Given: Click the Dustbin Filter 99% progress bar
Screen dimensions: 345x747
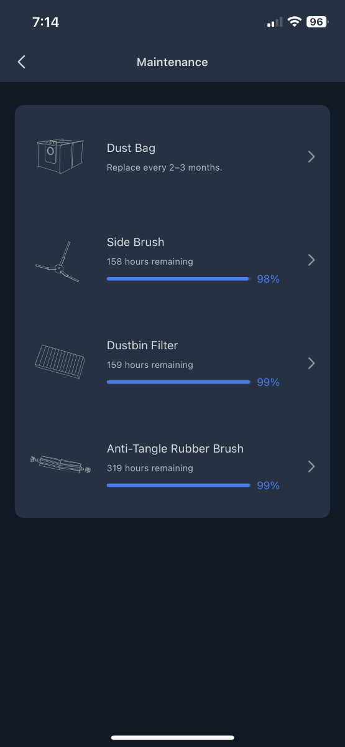Looking at the screenshot, I should (x=178, y=382).
